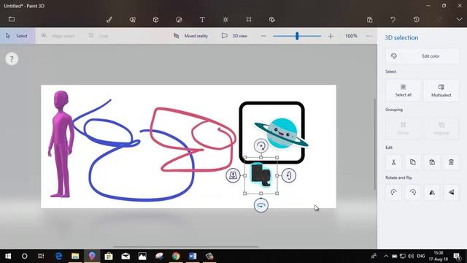The height and width of the screenshot is (263, 467).
Task: Click the X-axis rotation handle below object
Action: (261, 205)
